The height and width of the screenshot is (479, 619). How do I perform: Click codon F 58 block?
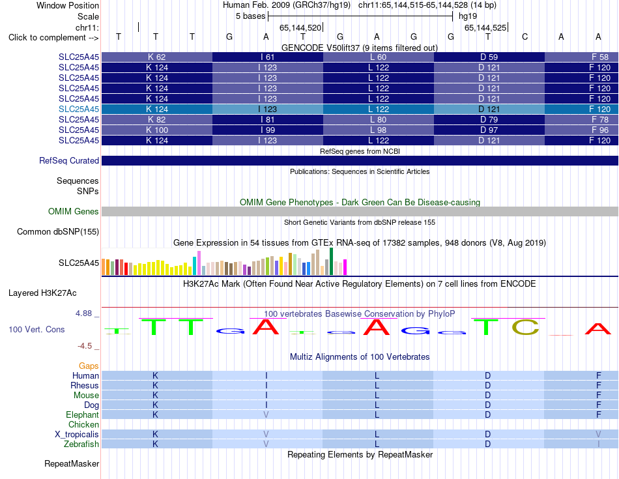point(581,57)
